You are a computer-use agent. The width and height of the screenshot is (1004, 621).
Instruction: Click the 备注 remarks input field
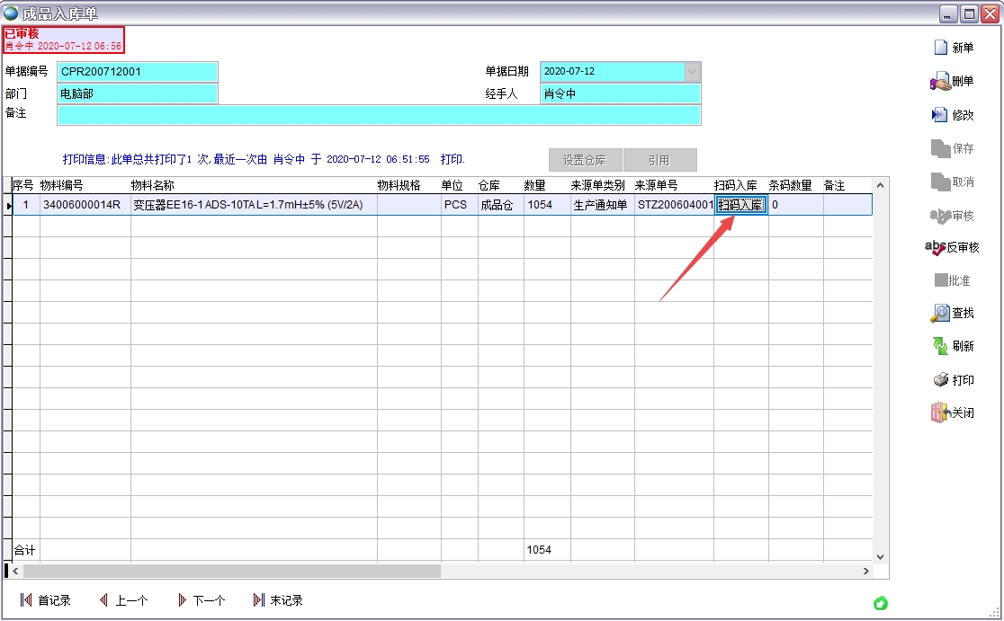(x=378, y=115)
